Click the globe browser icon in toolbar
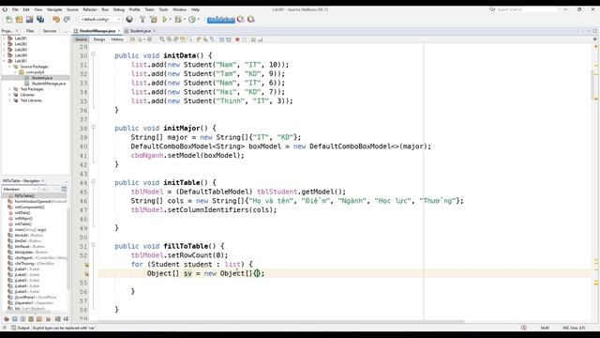The width and height of the screenshot is (600, 338). click(129, 19)
